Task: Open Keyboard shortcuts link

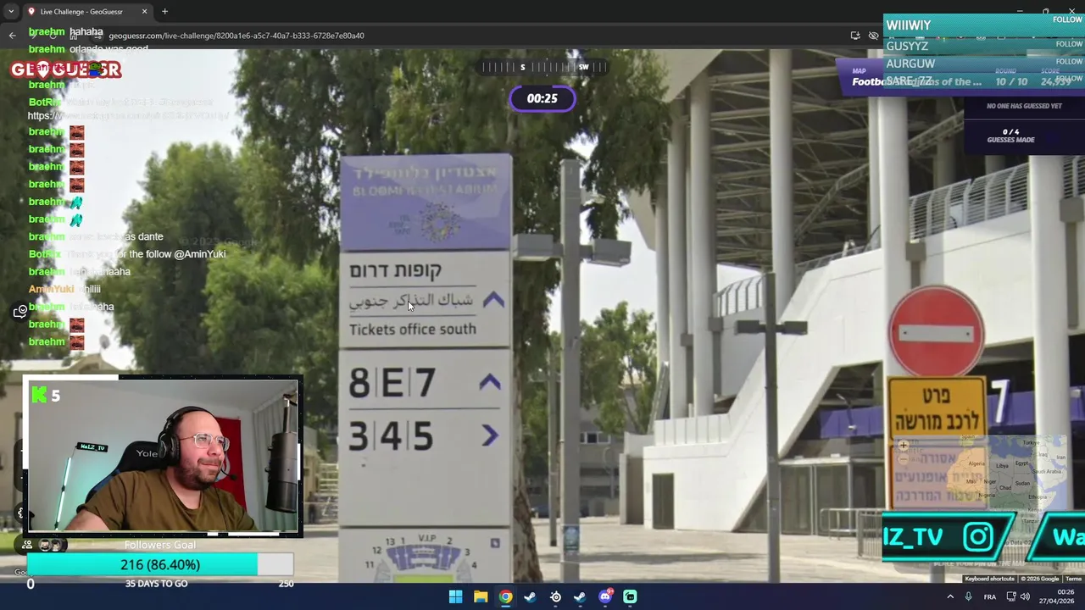Action: tap(989, 579)
